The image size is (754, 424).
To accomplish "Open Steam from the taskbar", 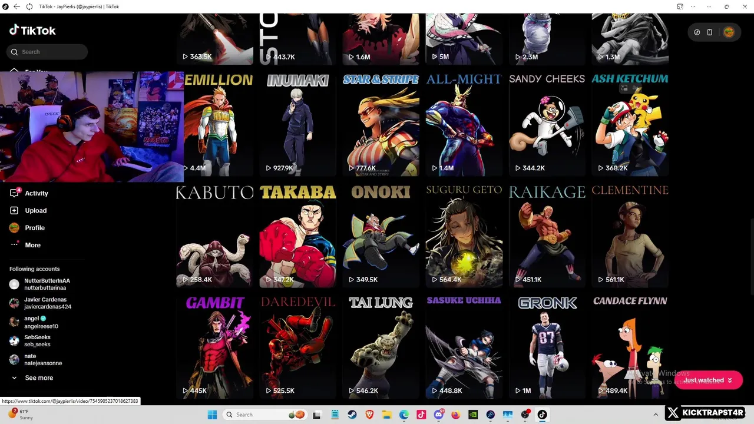I will pyautogui.click(x=352, y=415).
